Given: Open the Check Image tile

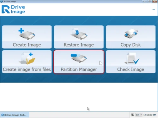Looking at the screenshot, I should tap(131, 62).
